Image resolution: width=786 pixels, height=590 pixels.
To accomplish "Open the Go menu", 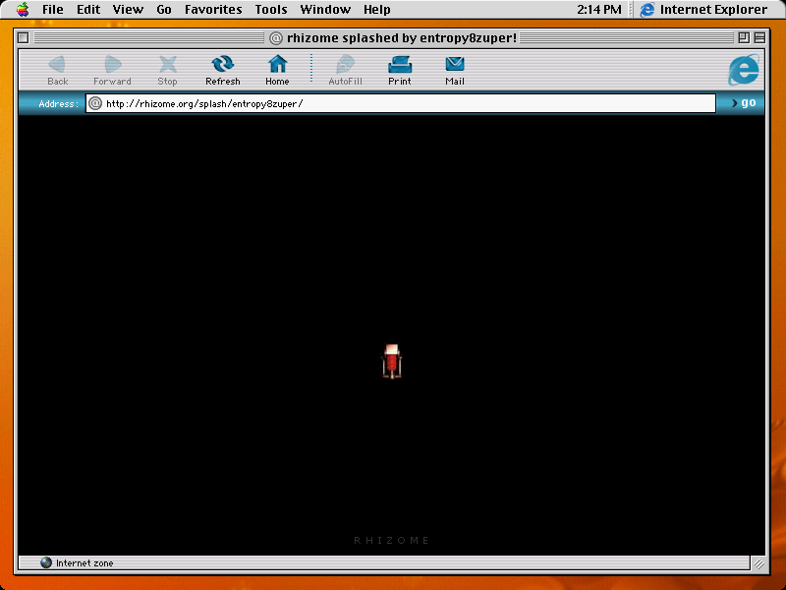I will [164, 9].
